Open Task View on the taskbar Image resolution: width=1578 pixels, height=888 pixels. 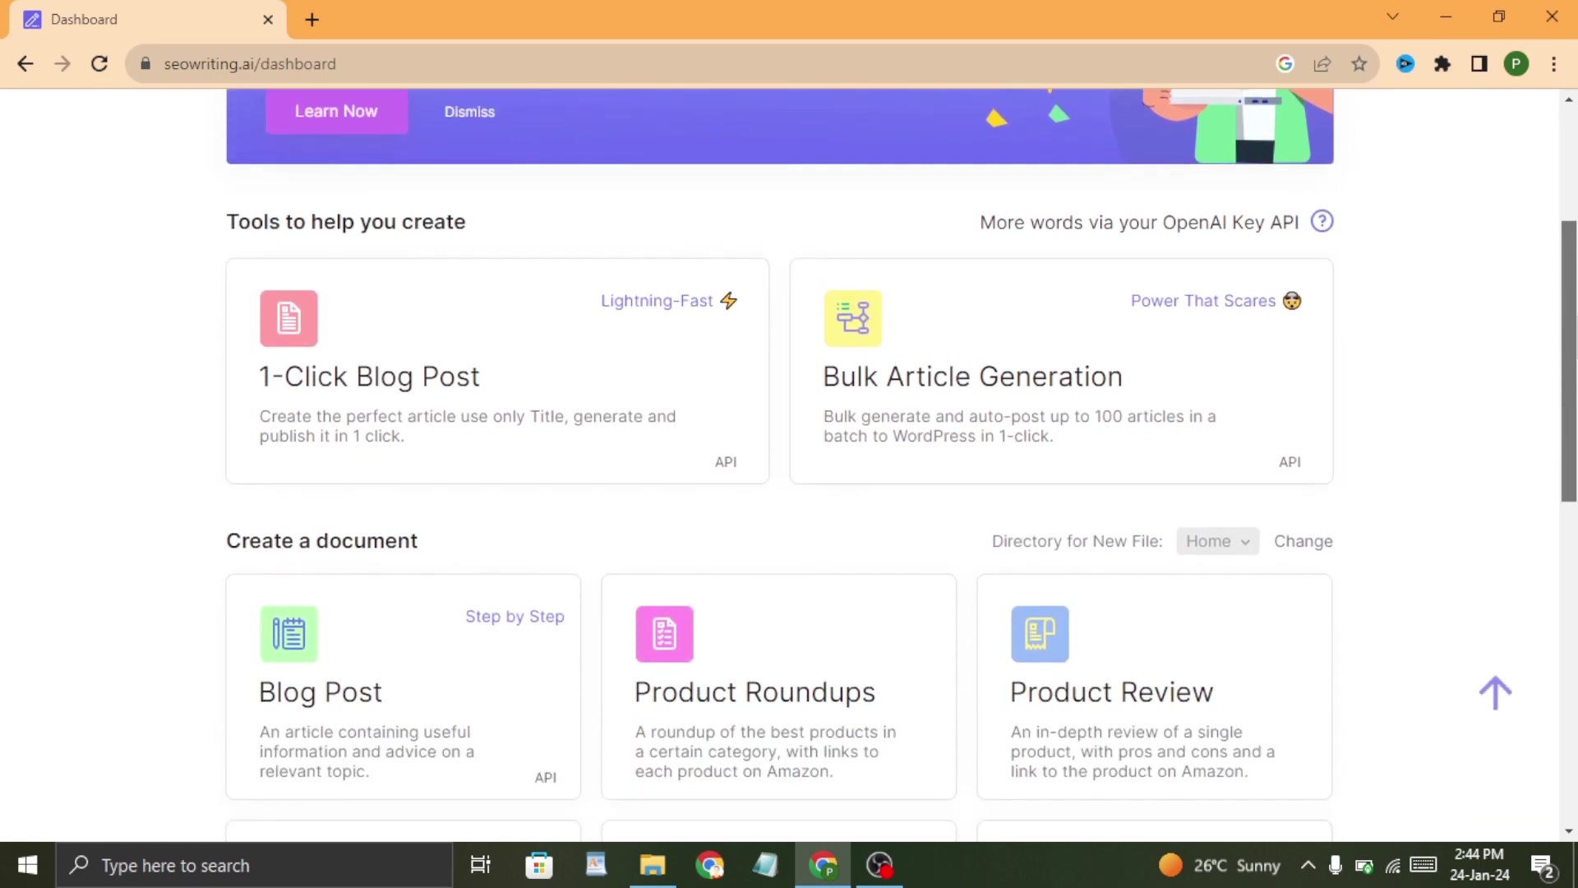click(480, 865)
